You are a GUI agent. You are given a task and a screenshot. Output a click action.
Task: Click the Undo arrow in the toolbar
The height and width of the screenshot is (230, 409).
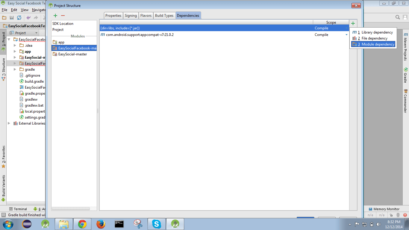(29, 18)
